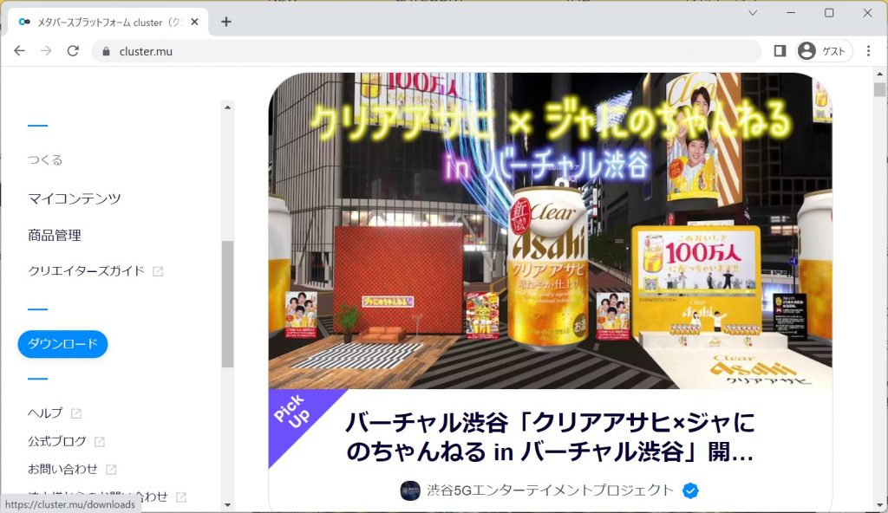The image size is (888, 513).
Task: Open event title バーチャル渋谷「クリアアサヒ×ジャに…
Action: pyautogui.click(x=550, y=437)
